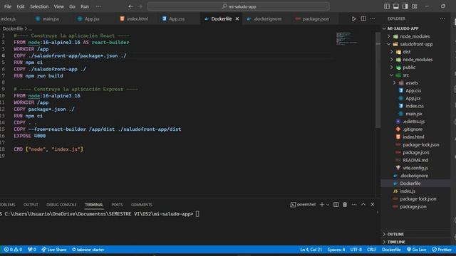456x256 pixels.
Task: Go back with the left arrow
Action: click(131, 6)
